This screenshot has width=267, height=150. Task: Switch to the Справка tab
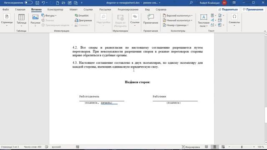pos(161,10)
